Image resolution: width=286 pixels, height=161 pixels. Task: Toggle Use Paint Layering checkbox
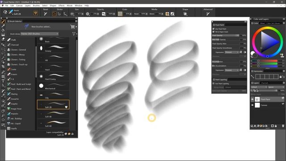tap(214, 84)
